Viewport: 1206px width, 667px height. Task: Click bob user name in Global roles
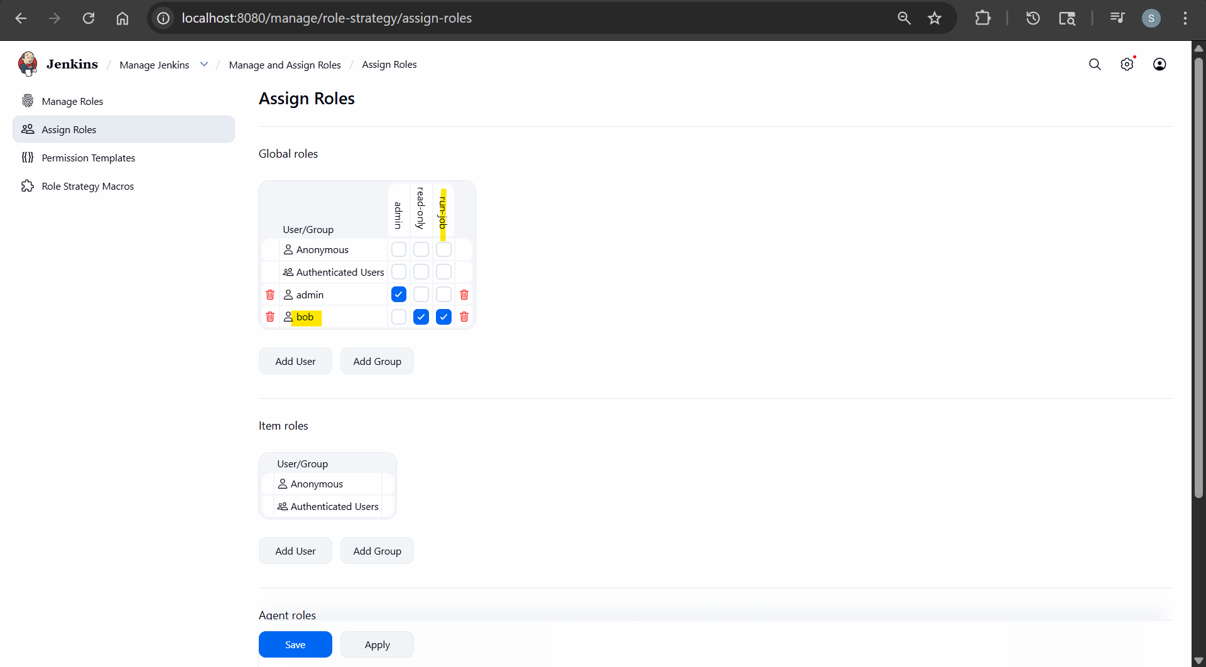click(305, 317)
